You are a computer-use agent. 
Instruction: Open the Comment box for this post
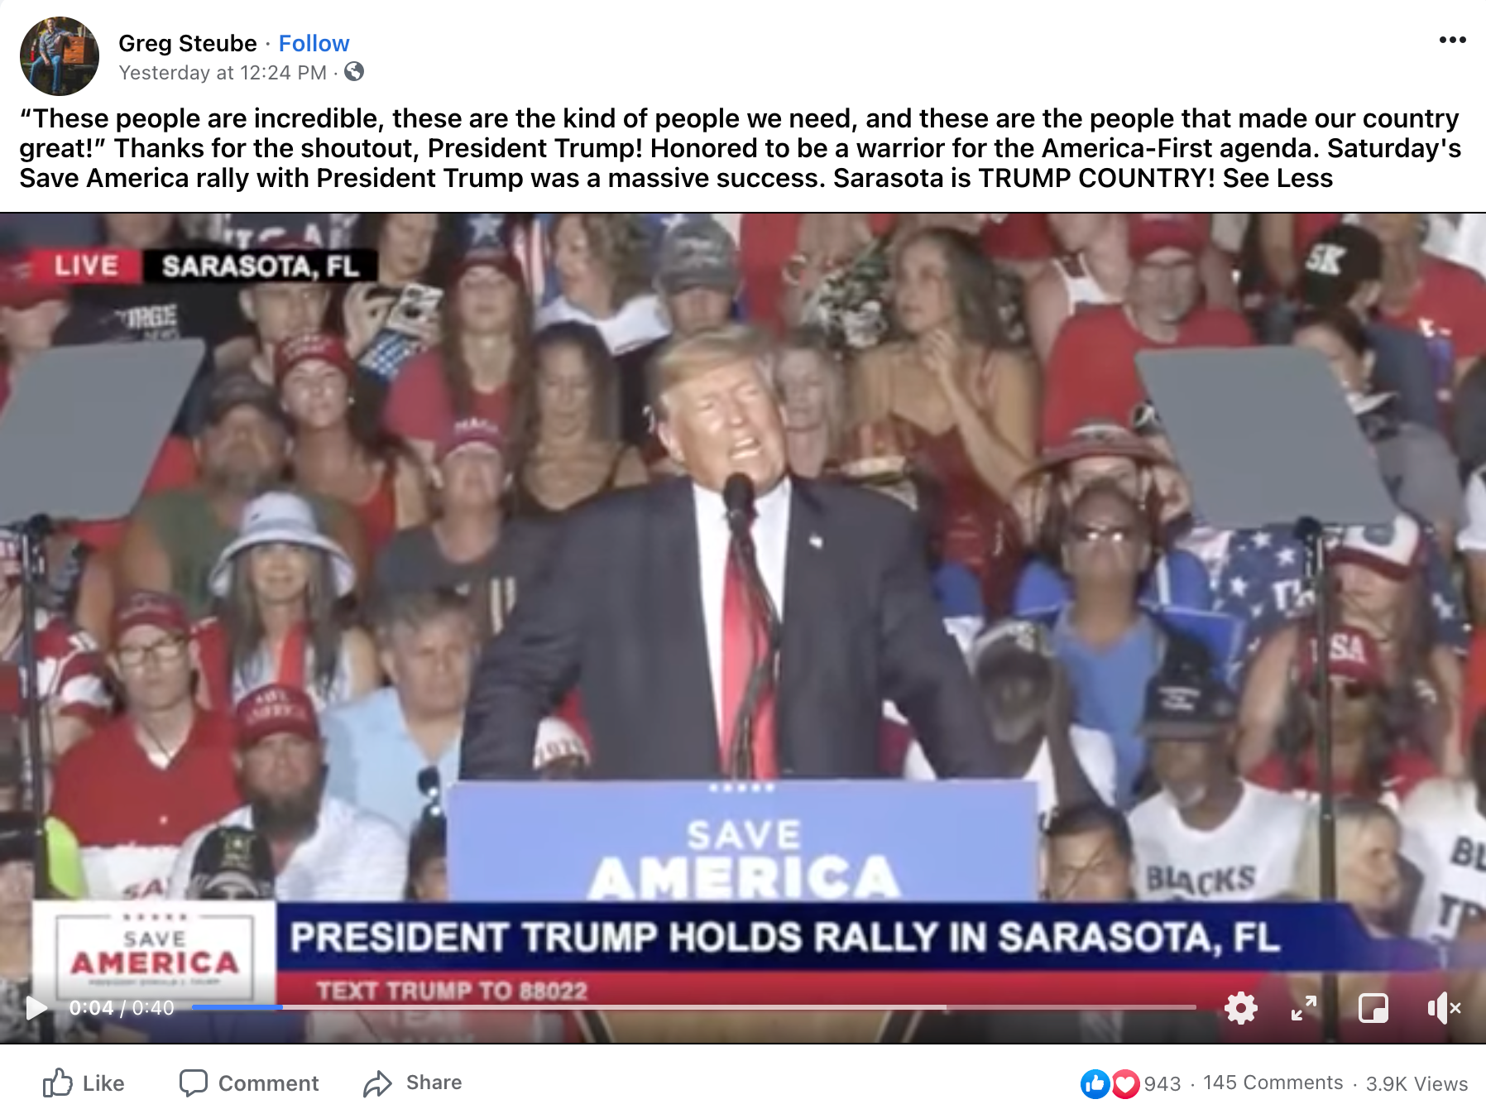click(x=249, y=1083)
